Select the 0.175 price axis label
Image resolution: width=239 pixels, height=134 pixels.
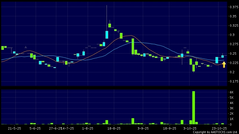coord(233,82)
